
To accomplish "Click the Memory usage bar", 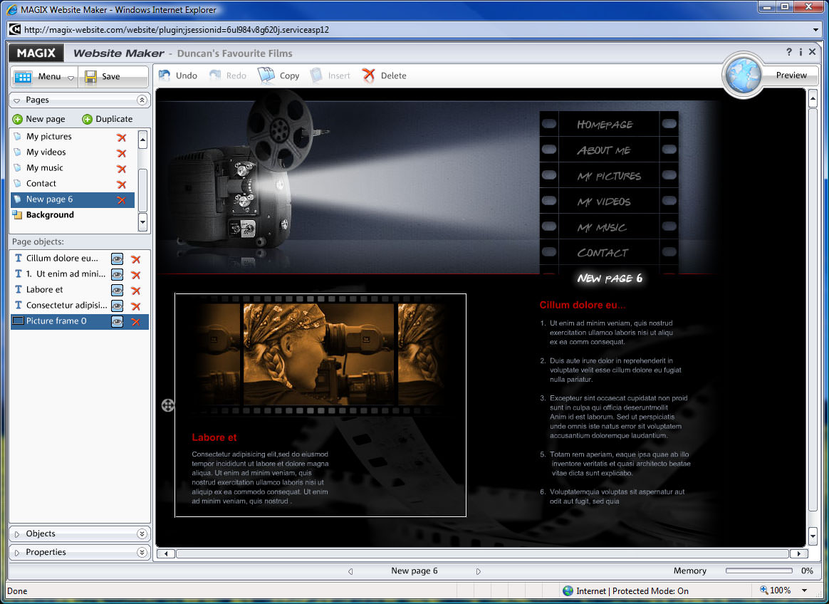I will 758,571.
